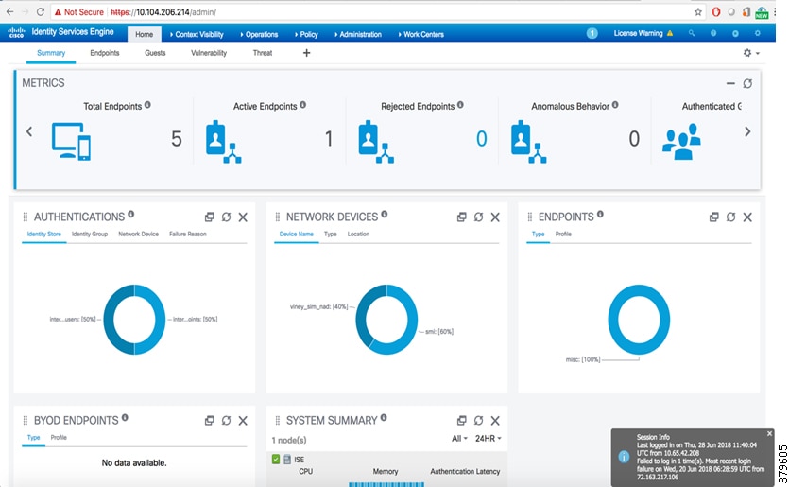Click the Opera extension icon in browser toolbar

[x=715, y=11]
